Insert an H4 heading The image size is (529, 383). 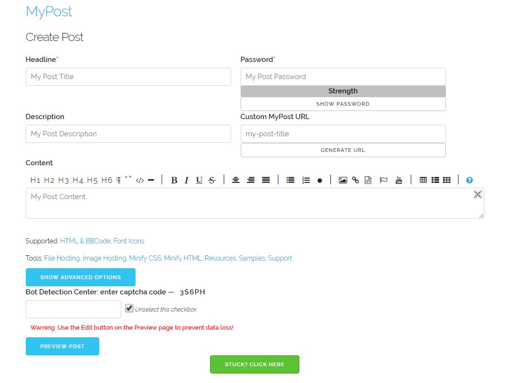[x=78, y=181]
